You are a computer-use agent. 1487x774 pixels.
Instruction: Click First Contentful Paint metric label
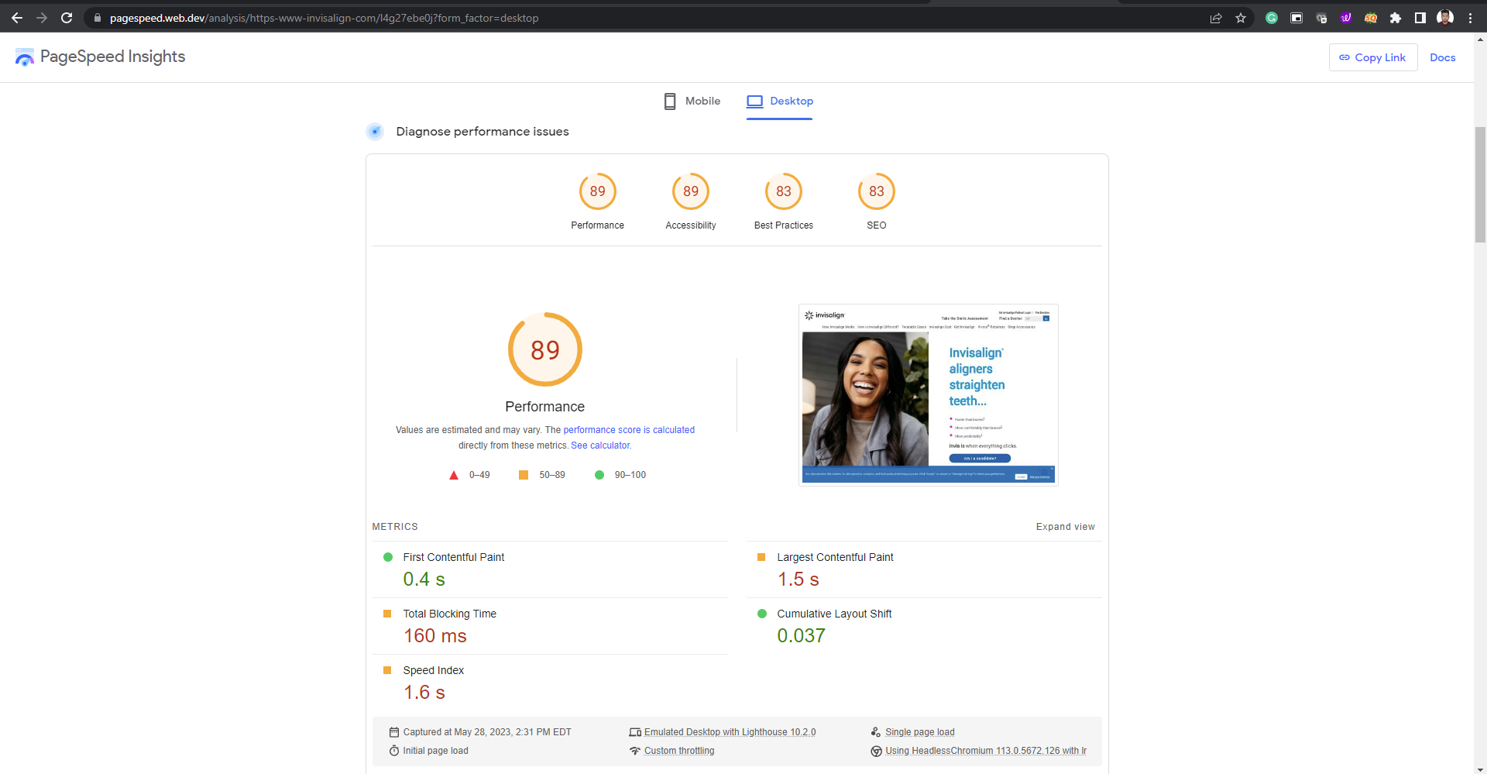tap(454, 557)
